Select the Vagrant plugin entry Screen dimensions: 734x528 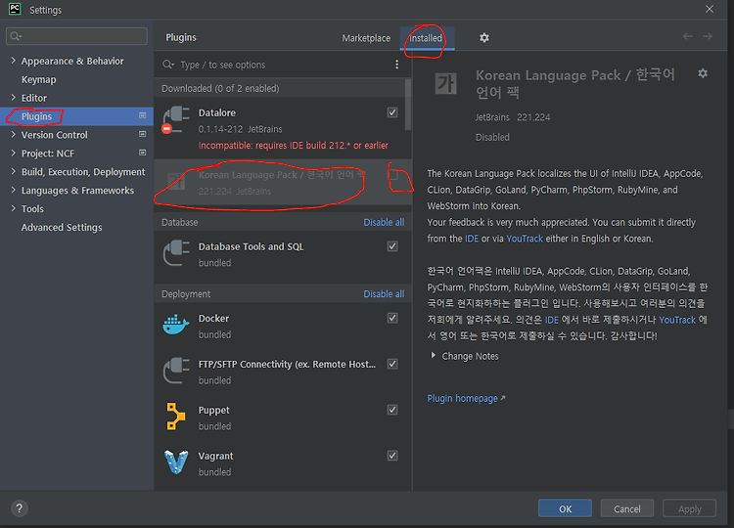[x=283, y=463]
